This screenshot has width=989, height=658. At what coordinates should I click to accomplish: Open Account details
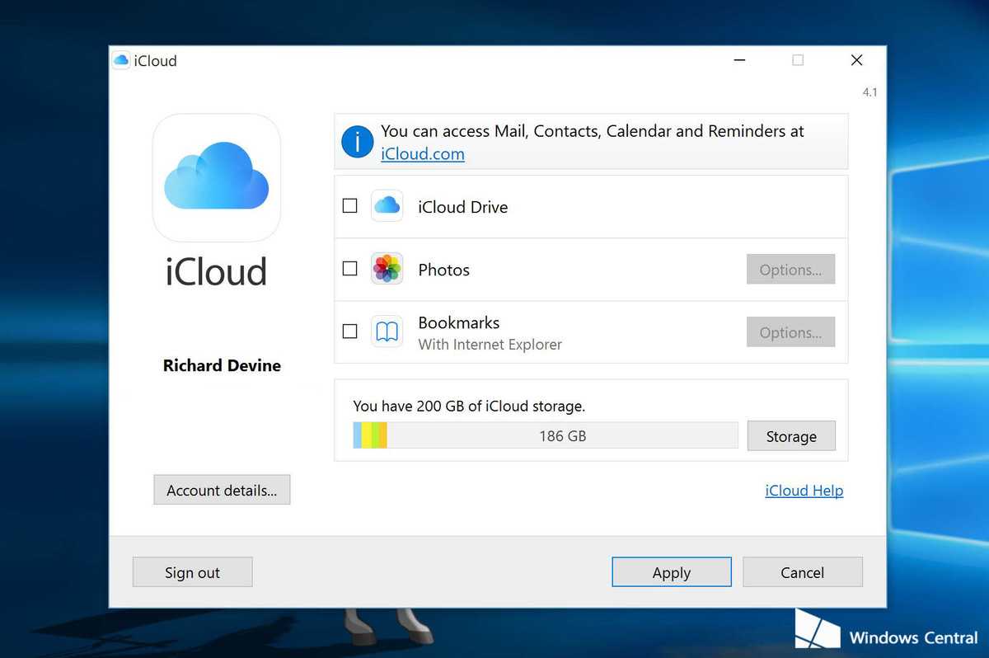point(222,490)
